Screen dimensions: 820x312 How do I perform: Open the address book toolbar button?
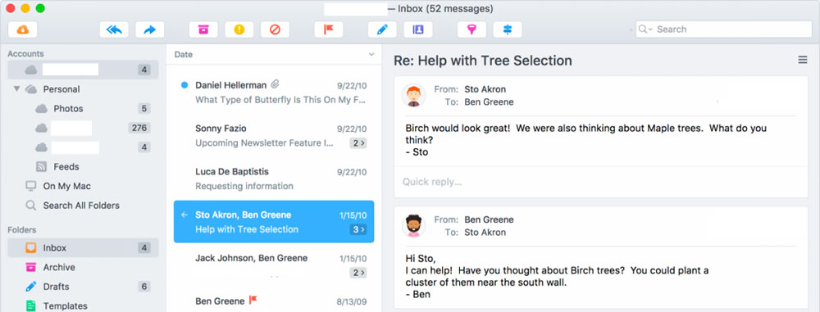point(418,29)
